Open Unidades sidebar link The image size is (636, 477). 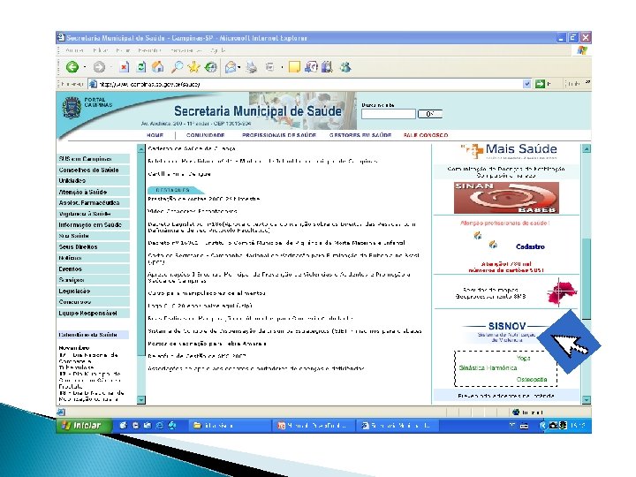click(94, 180)
